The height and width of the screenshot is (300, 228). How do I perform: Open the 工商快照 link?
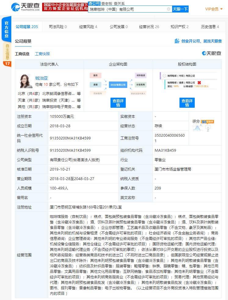[42, 54]
